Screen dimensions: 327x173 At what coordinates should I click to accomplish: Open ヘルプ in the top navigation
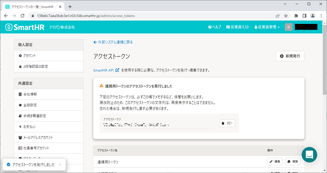214,27
